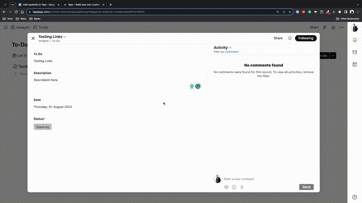Click the To-Do app name in the header
The height and width of the screenshot is (203, 362).
43,27
